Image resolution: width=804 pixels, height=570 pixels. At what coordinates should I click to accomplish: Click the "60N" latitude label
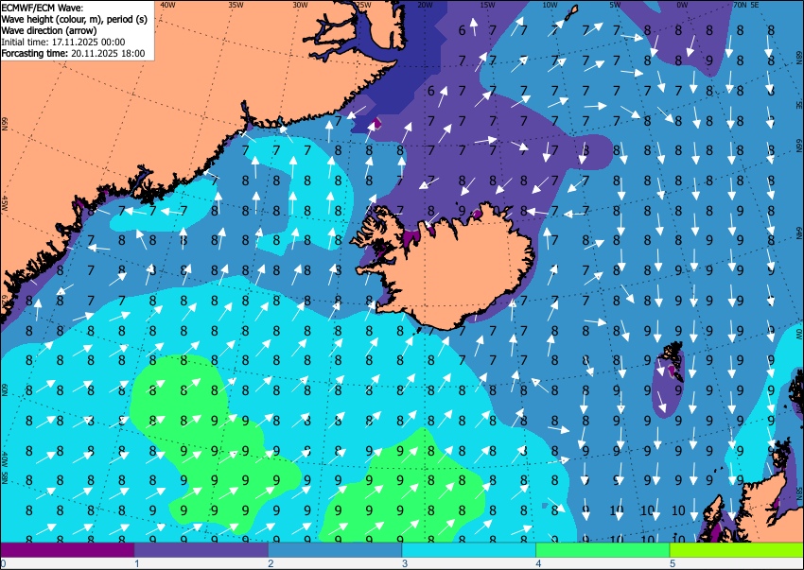pyautogui.click(x=5, y=389)
